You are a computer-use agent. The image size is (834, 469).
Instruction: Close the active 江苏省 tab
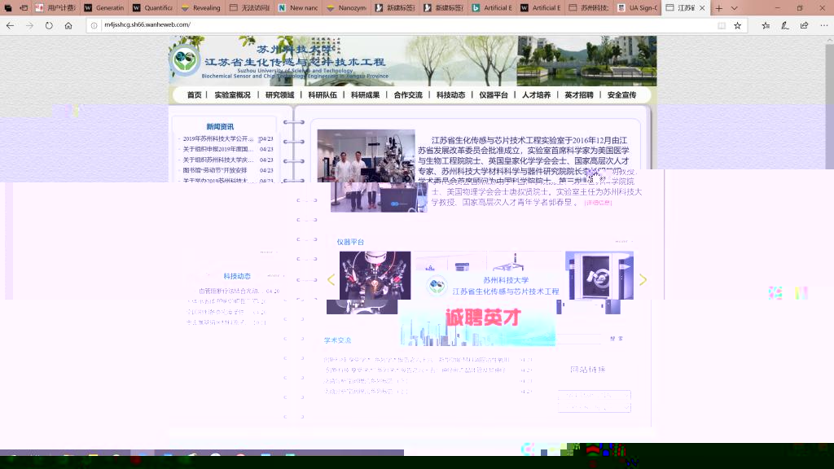[702, 8]
